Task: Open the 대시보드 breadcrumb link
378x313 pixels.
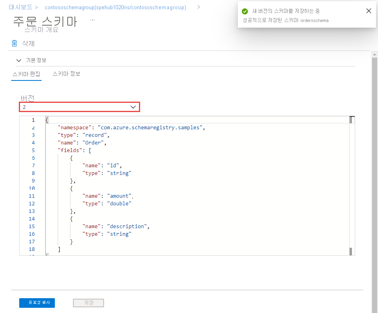Action: (20, 7)
